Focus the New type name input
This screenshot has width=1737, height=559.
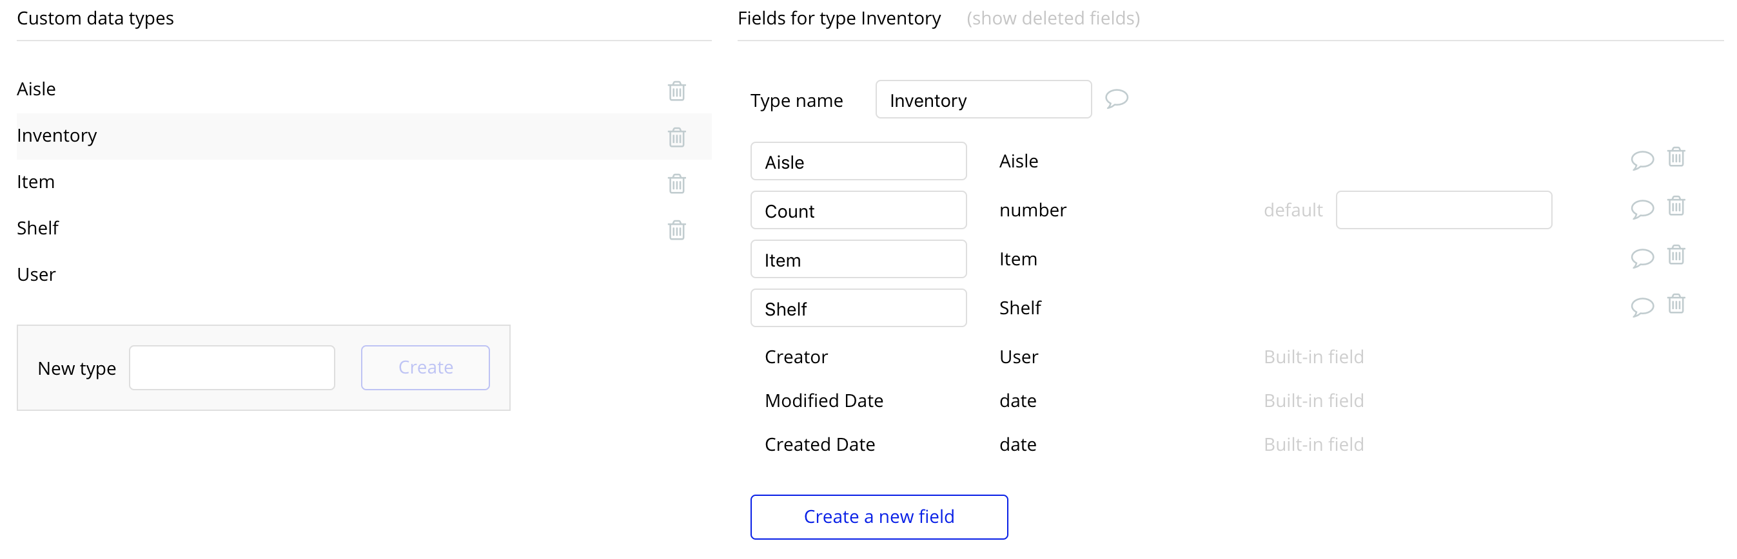(232, 367)
